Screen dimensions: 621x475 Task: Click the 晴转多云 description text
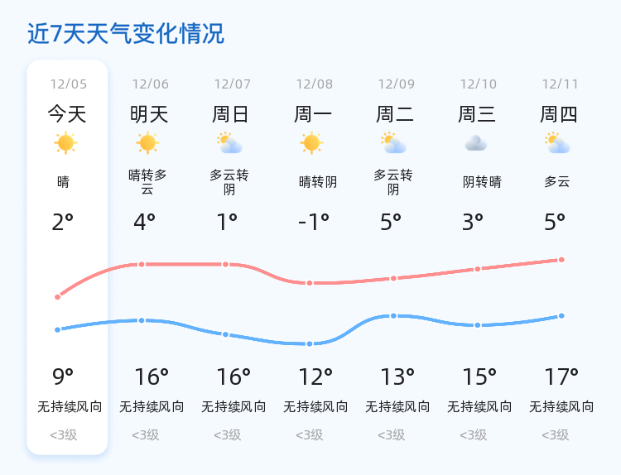(148, 182)
